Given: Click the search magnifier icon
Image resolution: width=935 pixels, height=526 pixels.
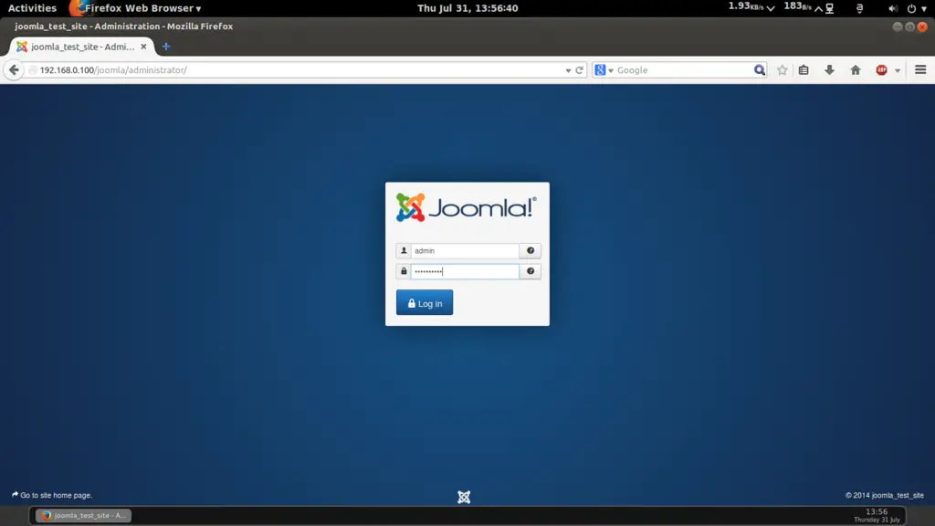Looking at the screenshot, I should pyautogui.click(x=759, y=69).
